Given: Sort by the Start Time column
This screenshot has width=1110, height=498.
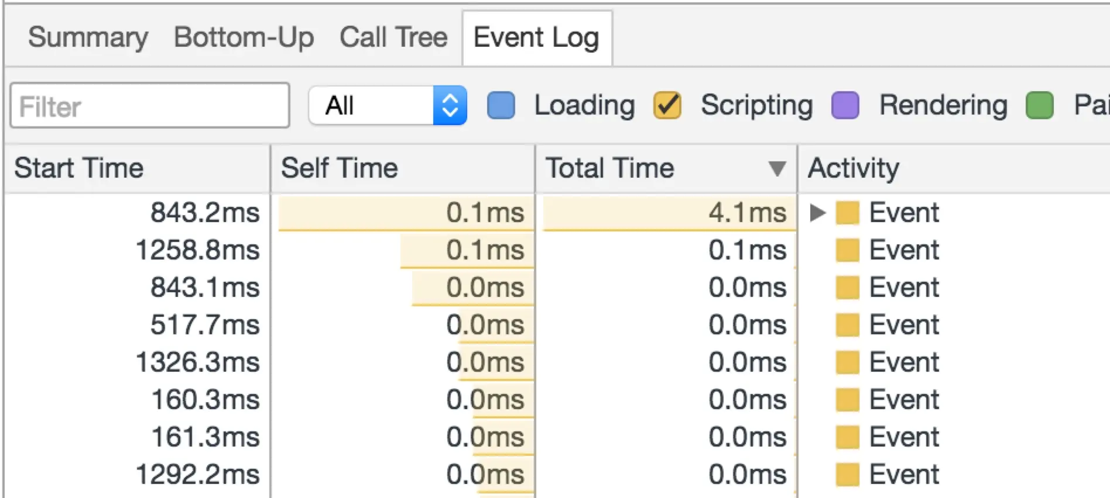Looking at the screenshot, I should coord(79,168).
